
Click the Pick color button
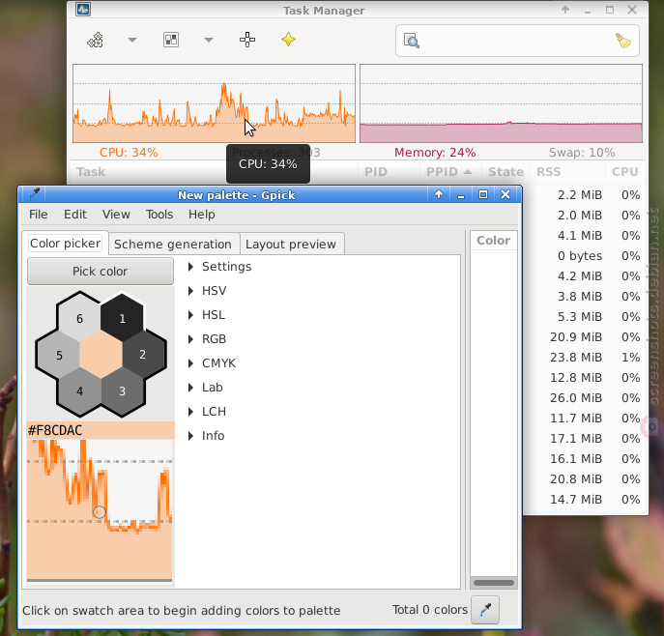click(x=101, y=272)
